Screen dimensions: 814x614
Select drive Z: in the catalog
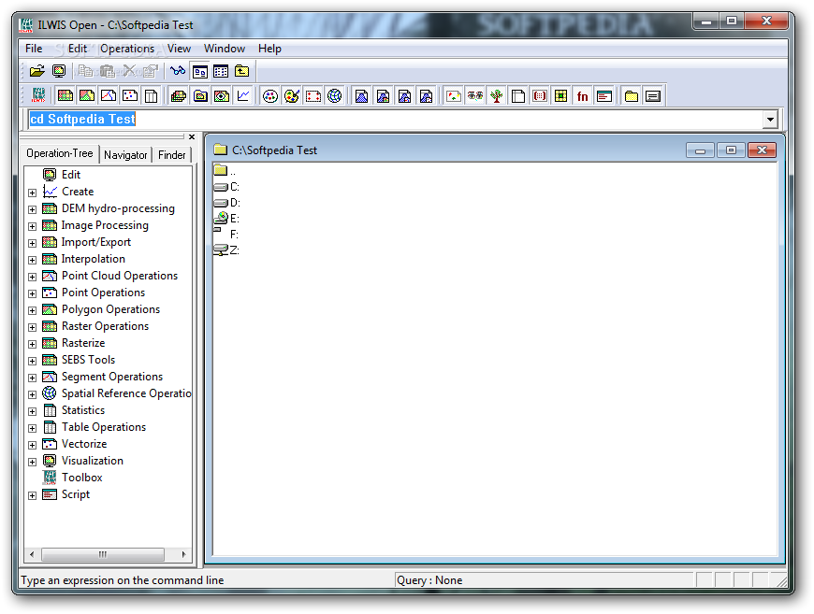[226, 250]
